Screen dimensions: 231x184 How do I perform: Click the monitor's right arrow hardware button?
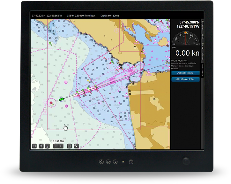pos(115,162)
